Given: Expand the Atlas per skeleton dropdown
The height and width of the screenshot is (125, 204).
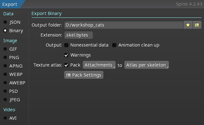Looking at the screenshot, I should click(147, 65).
